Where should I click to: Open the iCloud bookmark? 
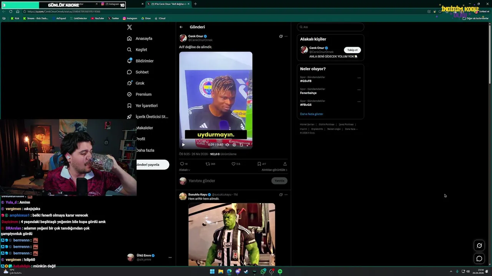[x=160, y=18]
